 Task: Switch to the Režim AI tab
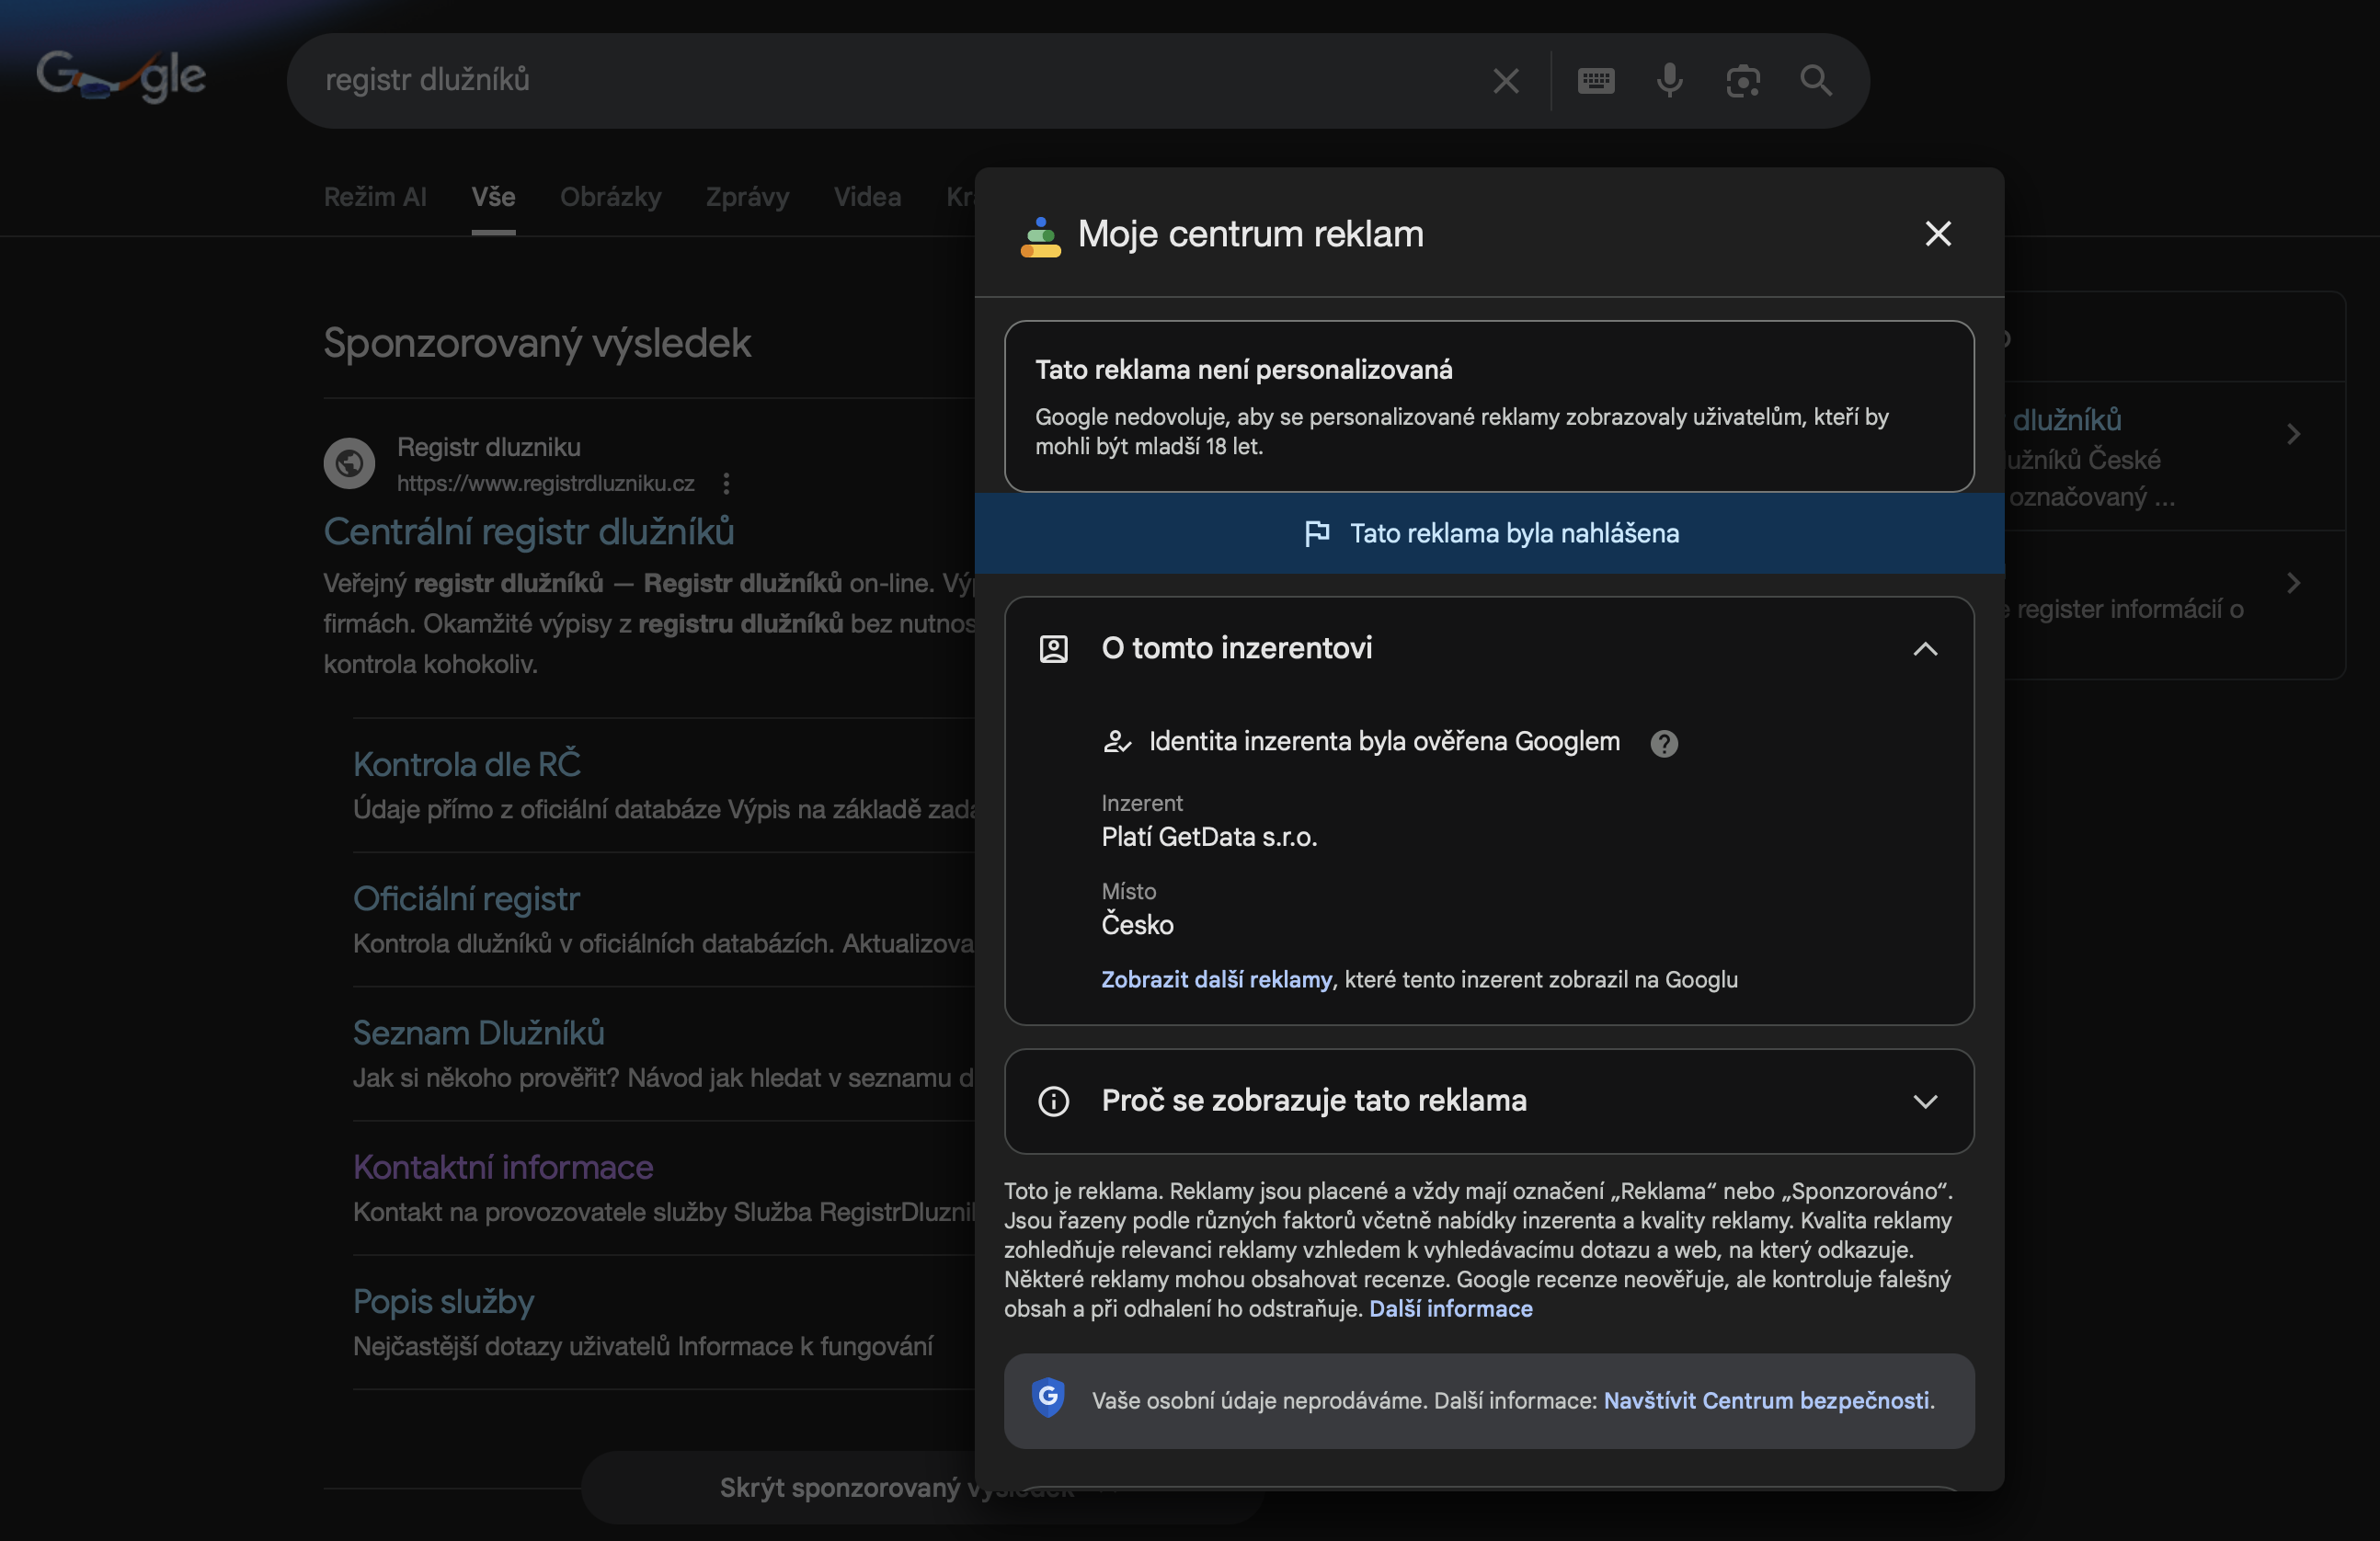pyautogui.click(x=375, y=197)
